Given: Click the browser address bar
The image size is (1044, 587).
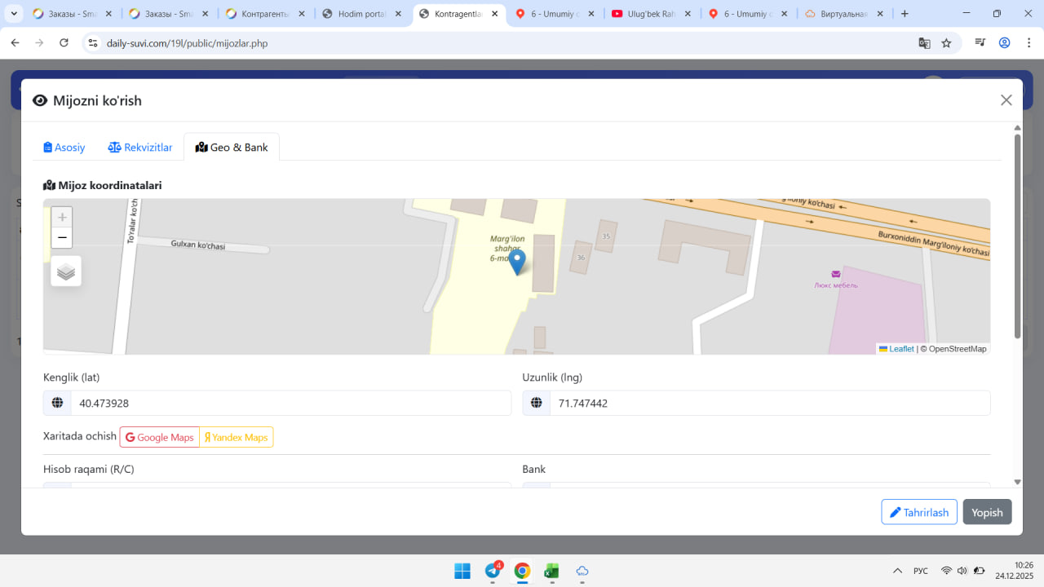Looking at the screenshot, I should 506,43.
